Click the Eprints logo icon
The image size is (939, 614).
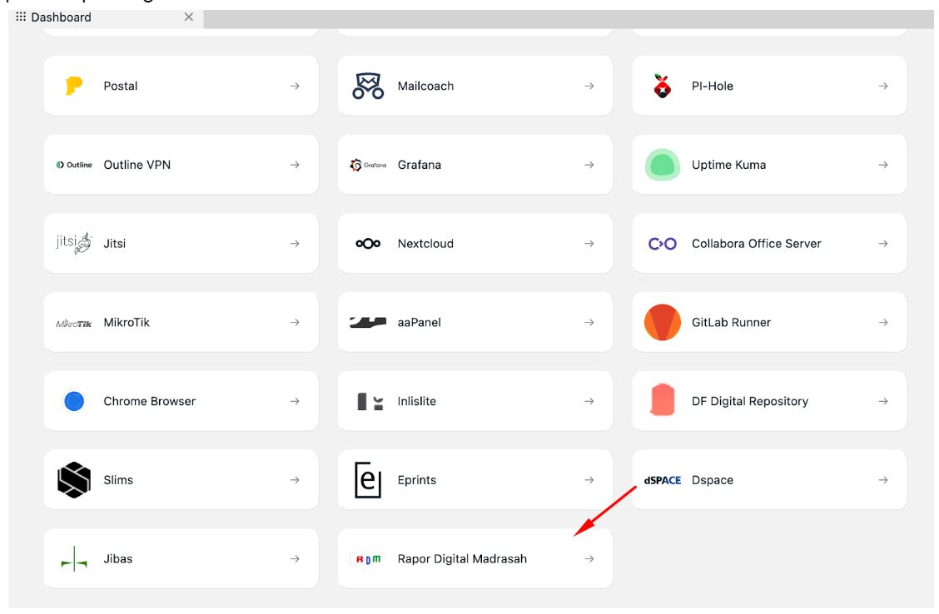click(x=368, y=480)
